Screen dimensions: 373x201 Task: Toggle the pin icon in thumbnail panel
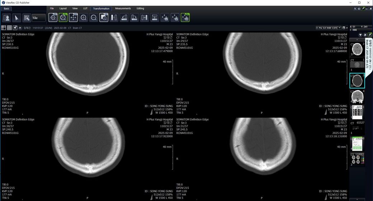370,35
